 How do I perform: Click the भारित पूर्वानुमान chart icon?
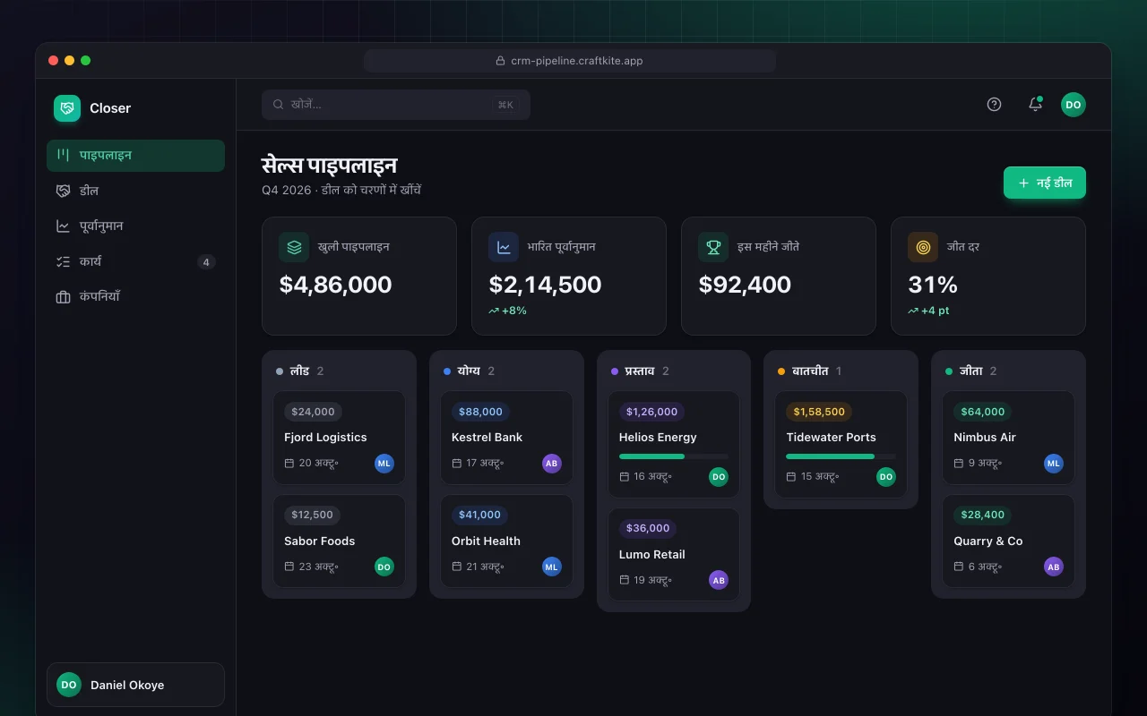point(504,247)
